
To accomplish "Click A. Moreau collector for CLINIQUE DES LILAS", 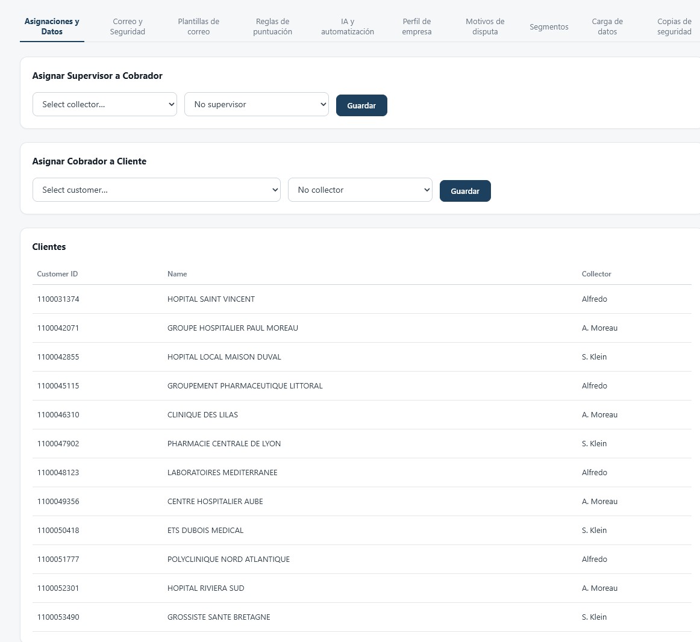I will coord(599,414).
